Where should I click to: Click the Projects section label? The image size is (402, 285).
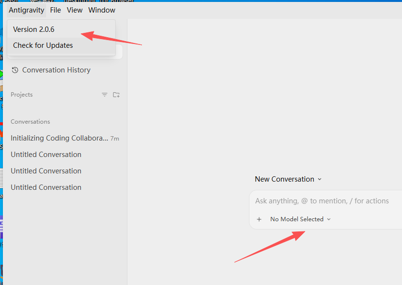22,95
